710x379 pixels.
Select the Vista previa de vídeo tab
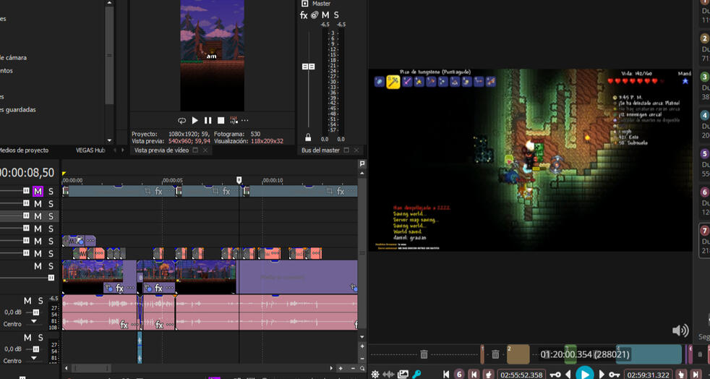coord(161,150)
